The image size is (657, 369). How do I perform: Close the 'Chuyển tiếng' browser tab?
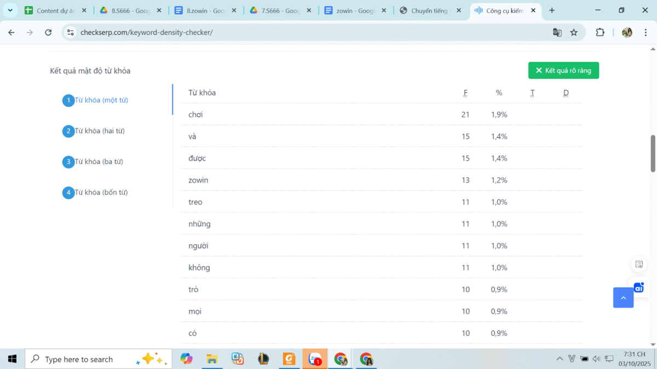pyautogui.click(x=458, y=10)
